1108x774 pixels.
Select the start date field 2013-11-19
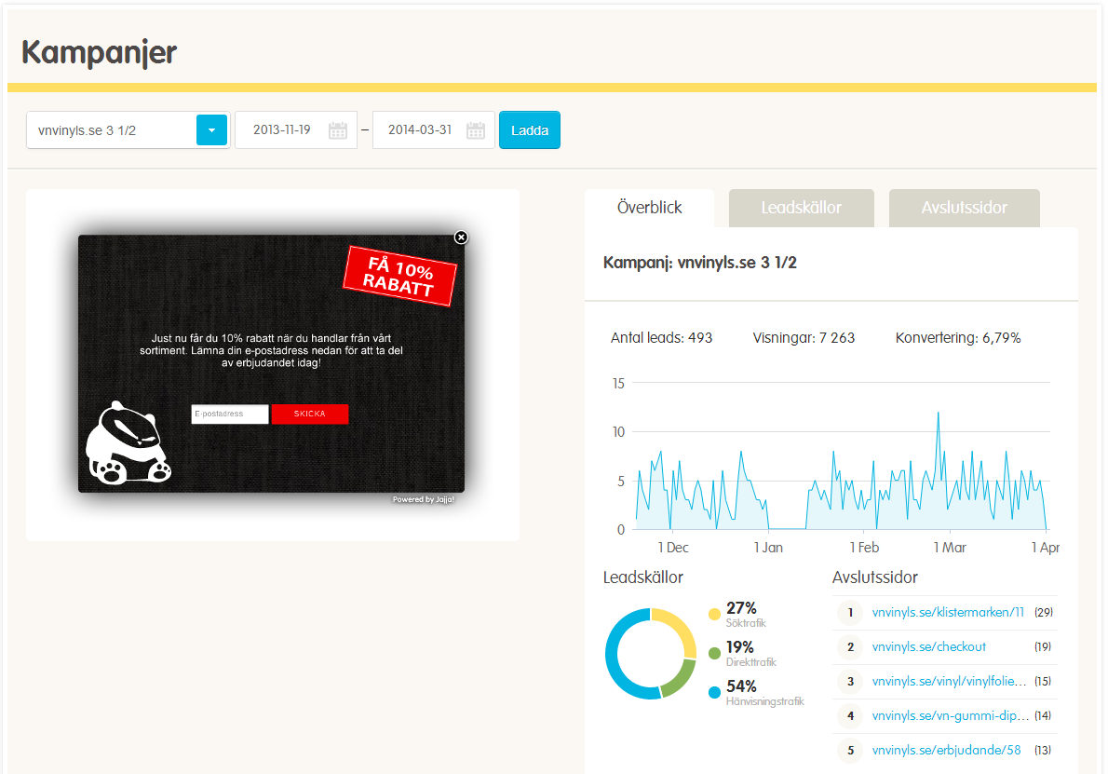(296, 130)
